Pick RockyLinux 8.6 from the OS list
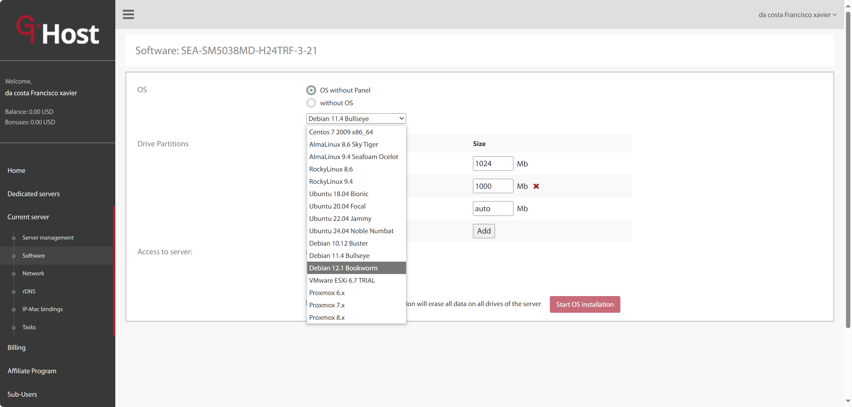The image size is (852, 407). click(x=356, y=169)
